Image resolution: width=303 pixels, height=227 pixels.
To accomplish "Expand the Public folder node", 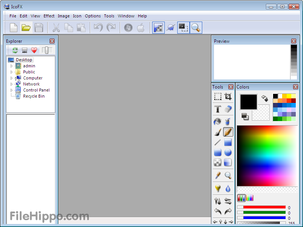I will 11,72.
